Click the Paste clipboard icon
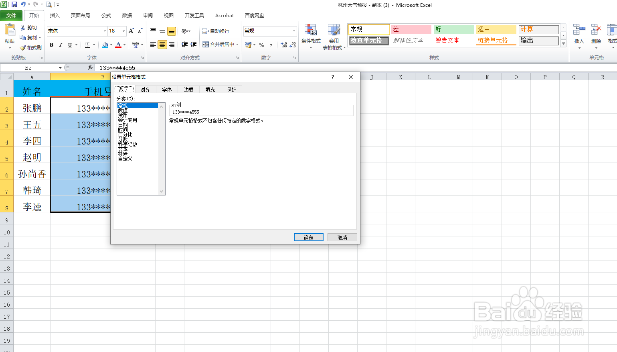The image size is (617, 352). (x=10, y=30)
